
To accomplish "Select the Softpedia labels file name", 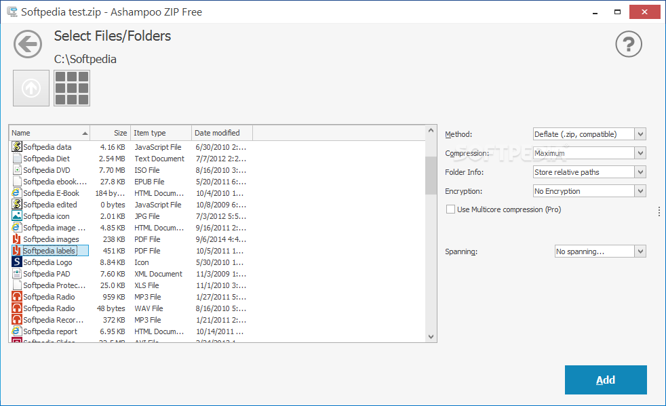I will pyautogui.click(x=50, y=251).
